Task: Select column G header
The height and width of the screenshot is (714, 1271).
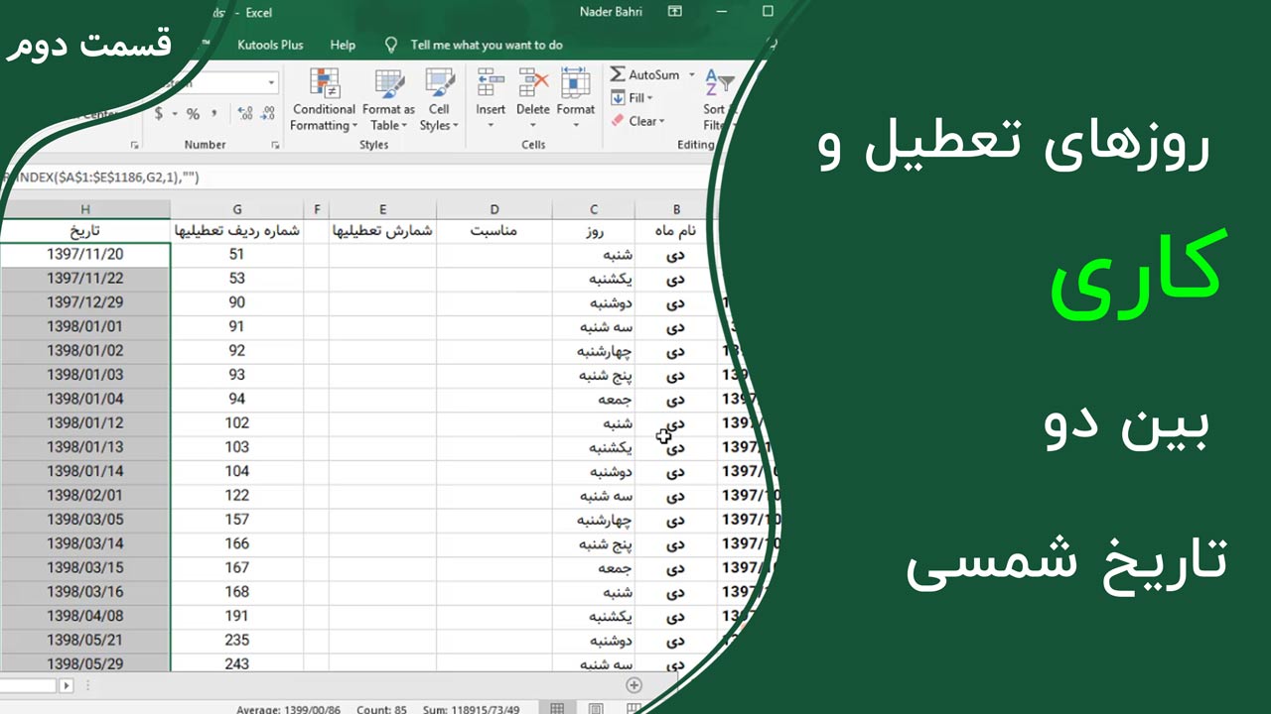Action: (236, 209)
